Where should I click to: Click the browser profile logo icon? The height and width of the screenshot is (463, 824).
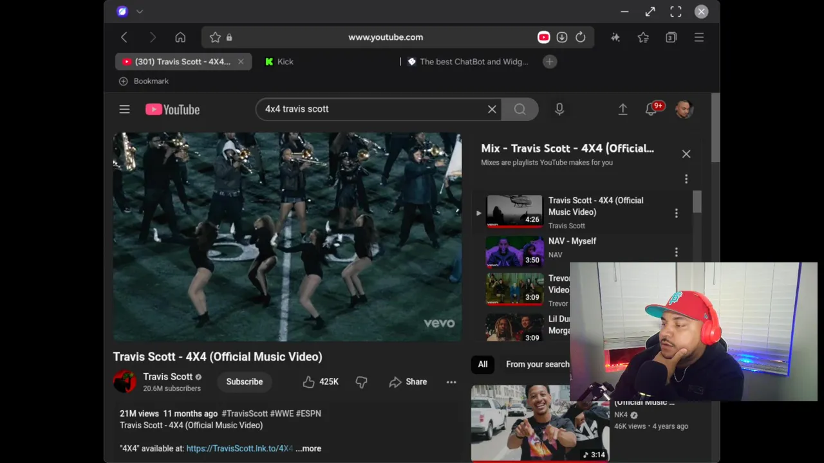[x=122, y=11]
